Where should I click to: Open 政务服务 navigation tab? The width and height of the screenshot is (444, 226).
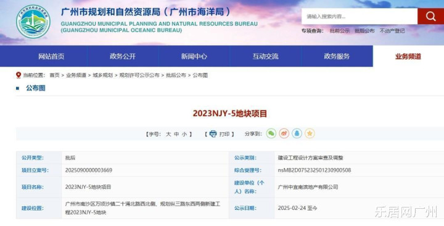click(x=337, y=56)
